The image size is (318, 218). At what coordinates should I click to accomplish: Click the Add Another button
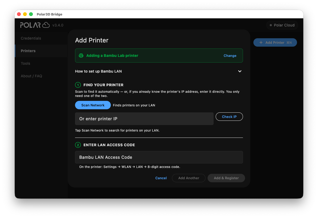point(189,178)
